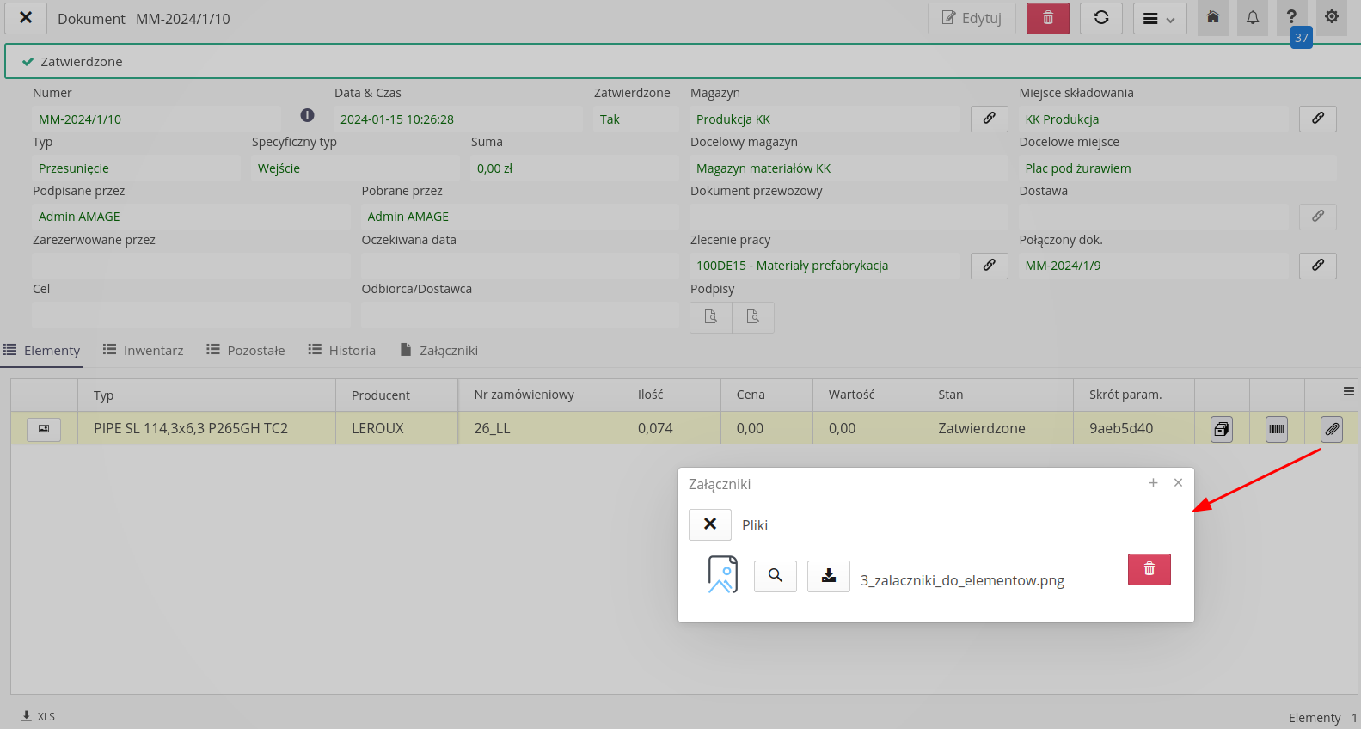Delete the attachment with red trash button

click(1149, 569)
